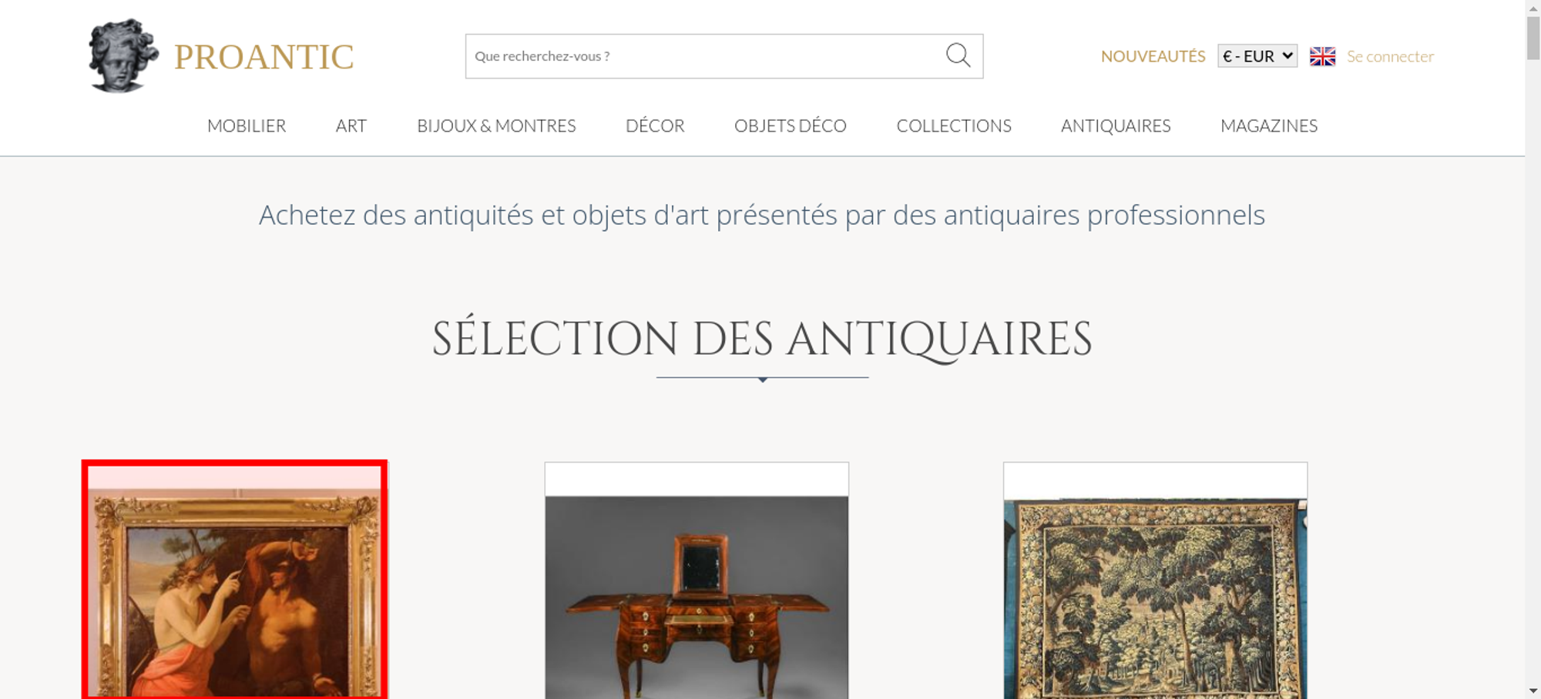The image size is (1541, 699).
Task: Open the DÉCOR menu item
Action: coord(655,125)
